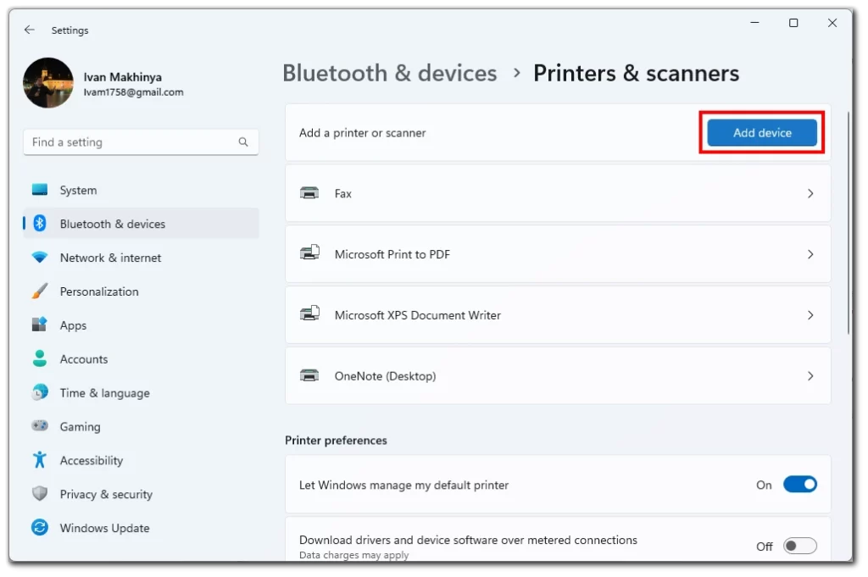Expand the Fax device entry chevron
The width and height of the screenshot is (868, 577).
pos(810,194)
